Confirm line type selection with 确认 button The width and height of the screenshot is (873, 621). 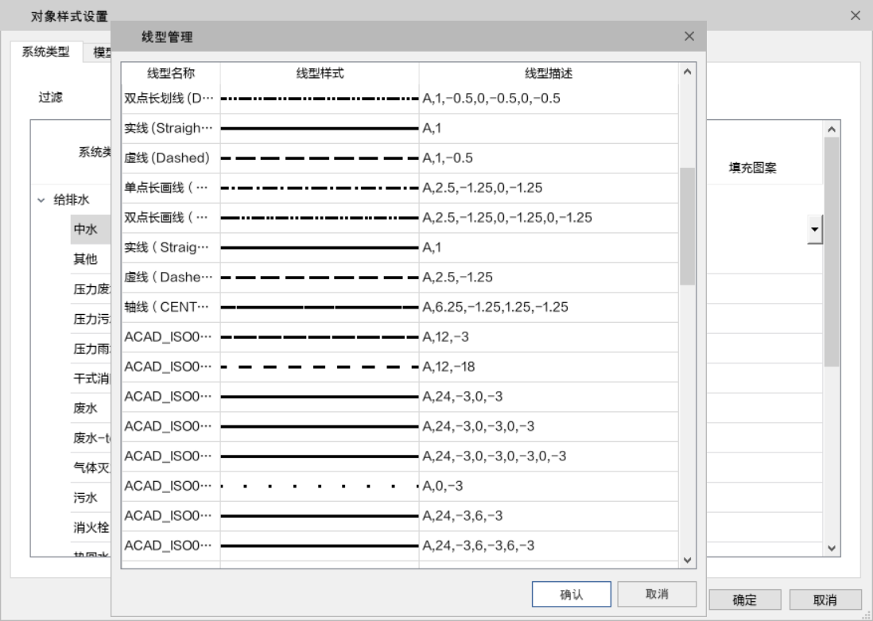(571, 594)
